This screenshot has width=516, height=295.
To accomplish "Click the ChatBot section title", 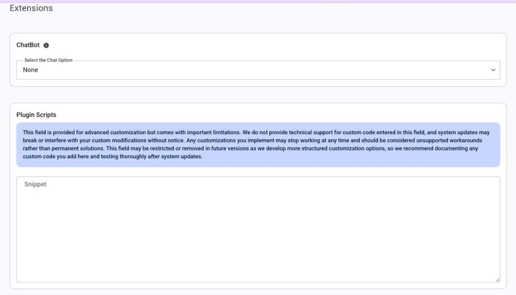I will click(x=28, y=45).
